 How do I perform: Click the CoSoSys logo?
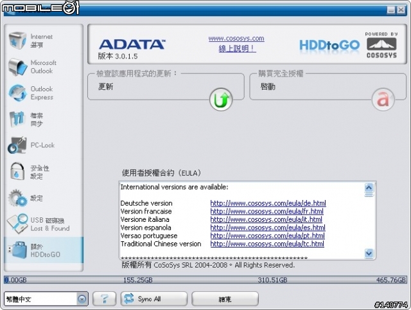(381, 45)
